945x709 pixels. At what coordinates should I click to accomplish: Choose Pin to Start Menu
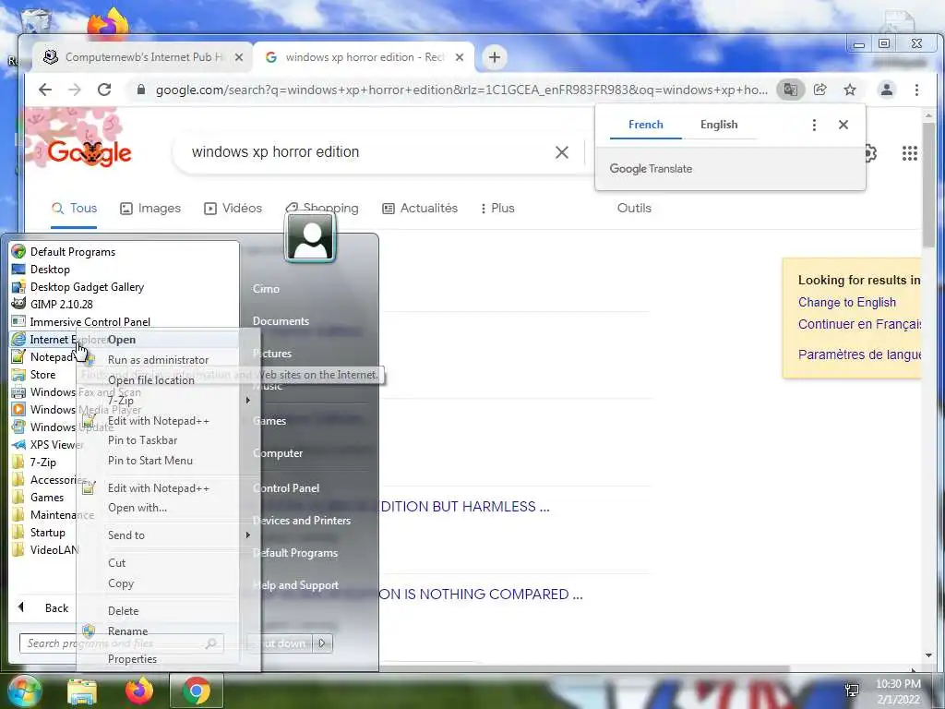[x=169, y=461]
